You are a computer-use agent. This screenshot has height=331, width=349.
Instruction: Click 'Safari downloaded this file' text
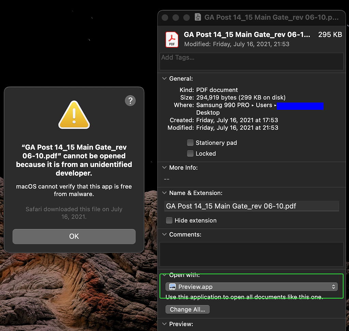[x=74, y=213]
